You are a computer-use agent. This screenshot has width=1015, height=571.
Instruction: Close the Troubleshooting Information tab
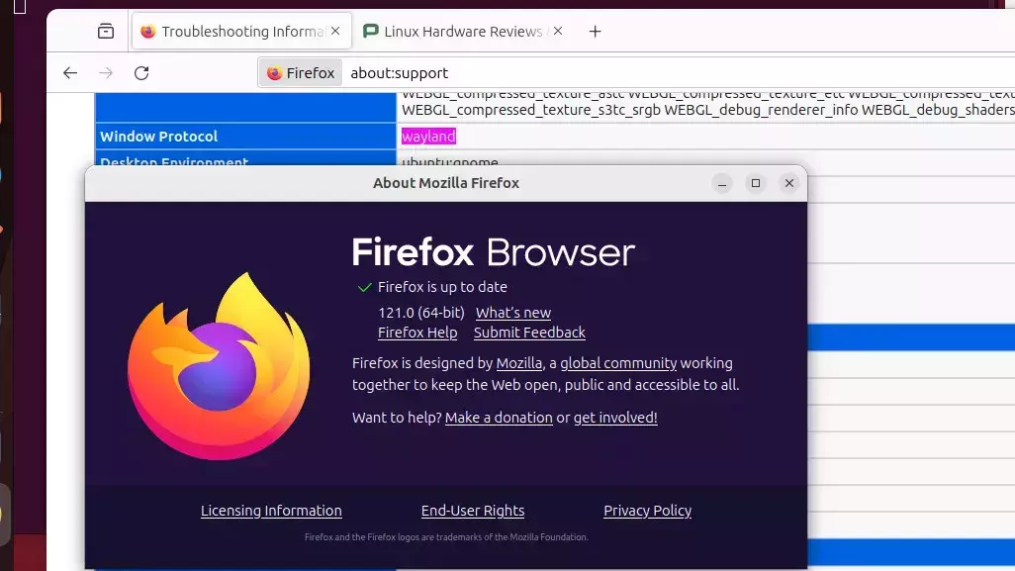coord(335,31)
